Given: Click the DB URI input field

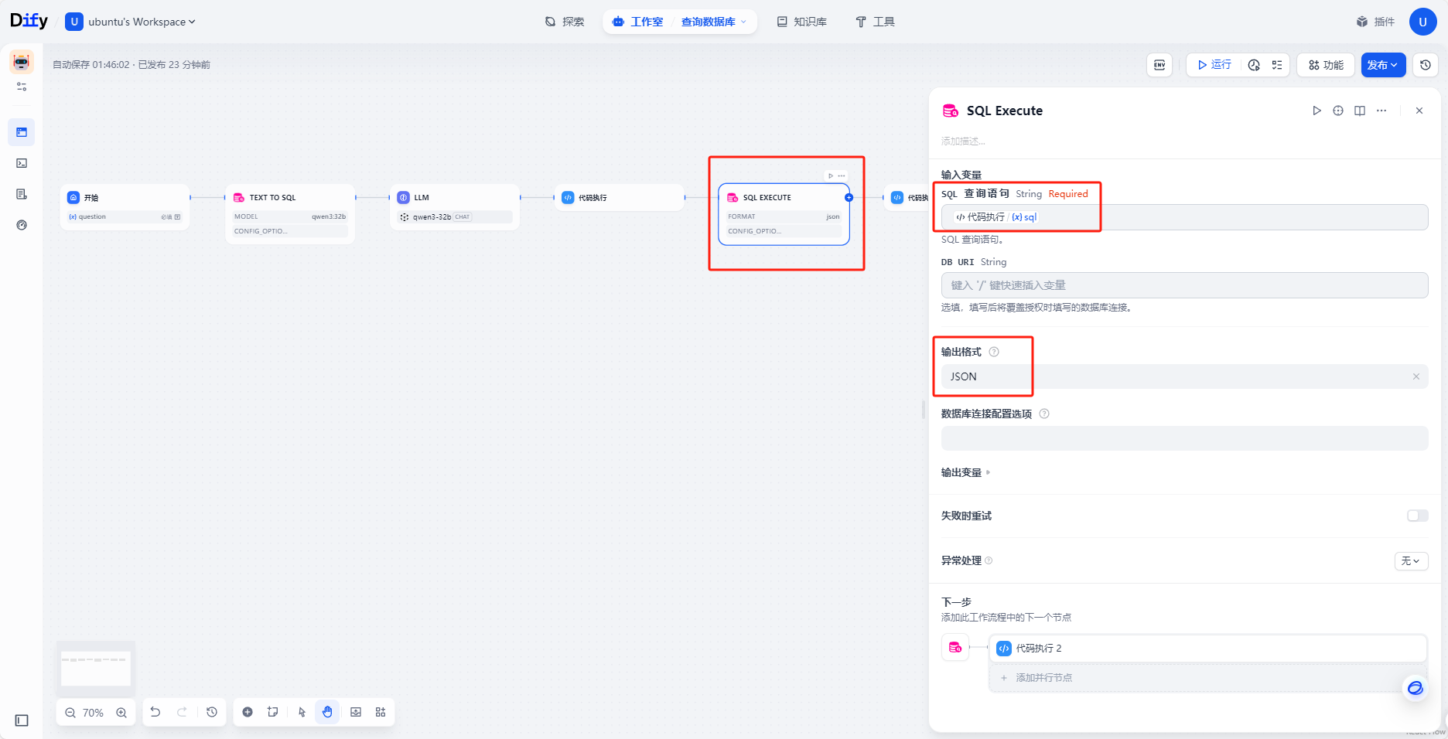Looking at the screenshot, I should pos(1184,285).
